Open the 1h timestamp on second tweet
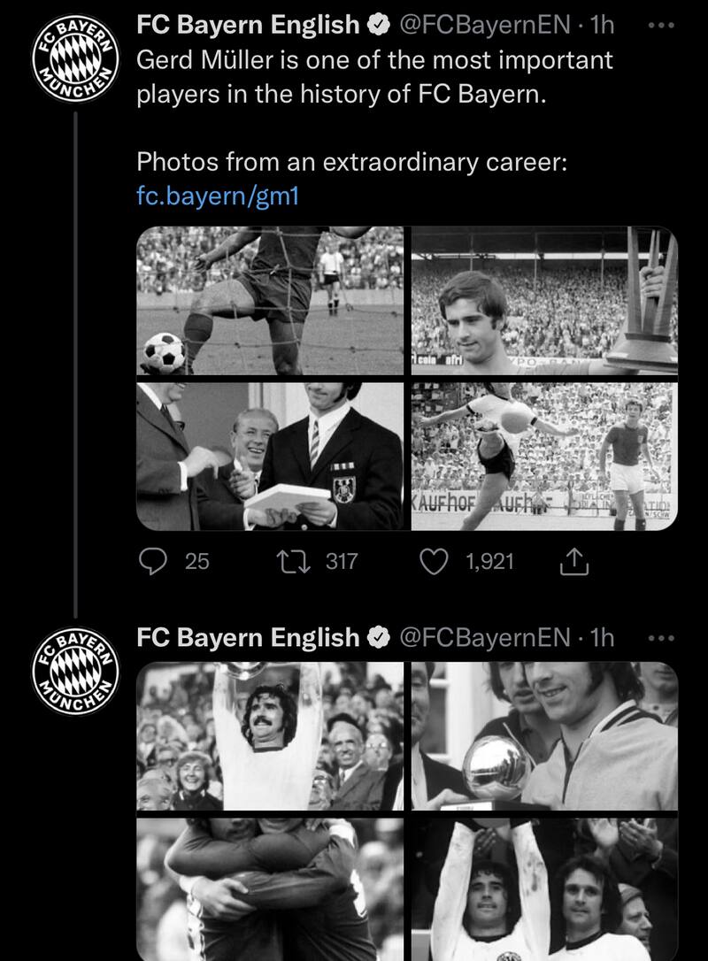This screenshot has height=961, width=708. pyautogui.click(x=602, y=637)
